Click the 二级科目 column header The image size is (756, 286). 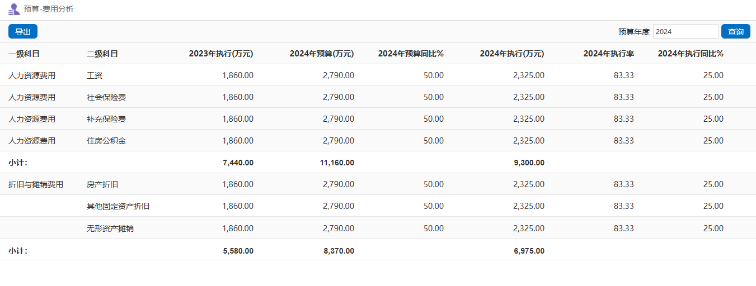102,54
